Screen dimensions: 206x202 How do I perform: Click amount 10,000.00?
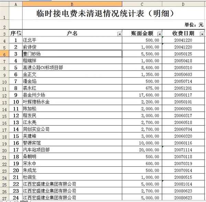[x=142, y=143]
